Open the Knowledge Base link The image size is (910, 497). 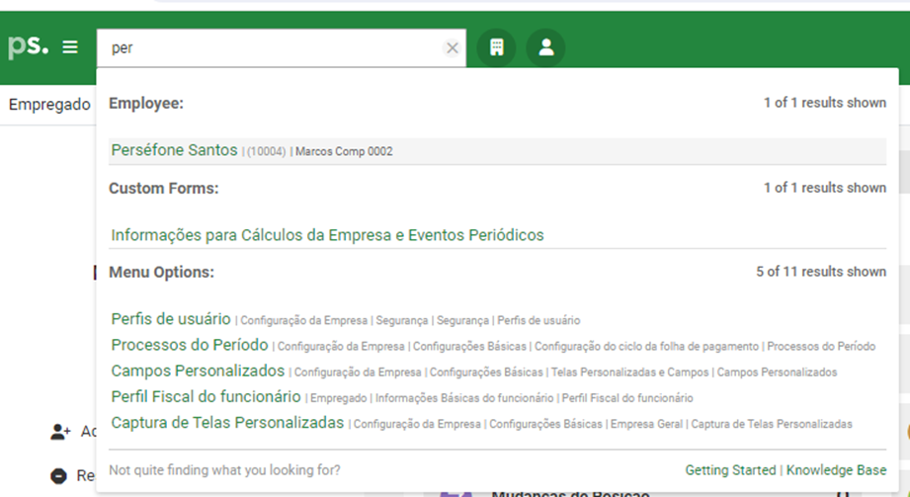coord(836,470)
